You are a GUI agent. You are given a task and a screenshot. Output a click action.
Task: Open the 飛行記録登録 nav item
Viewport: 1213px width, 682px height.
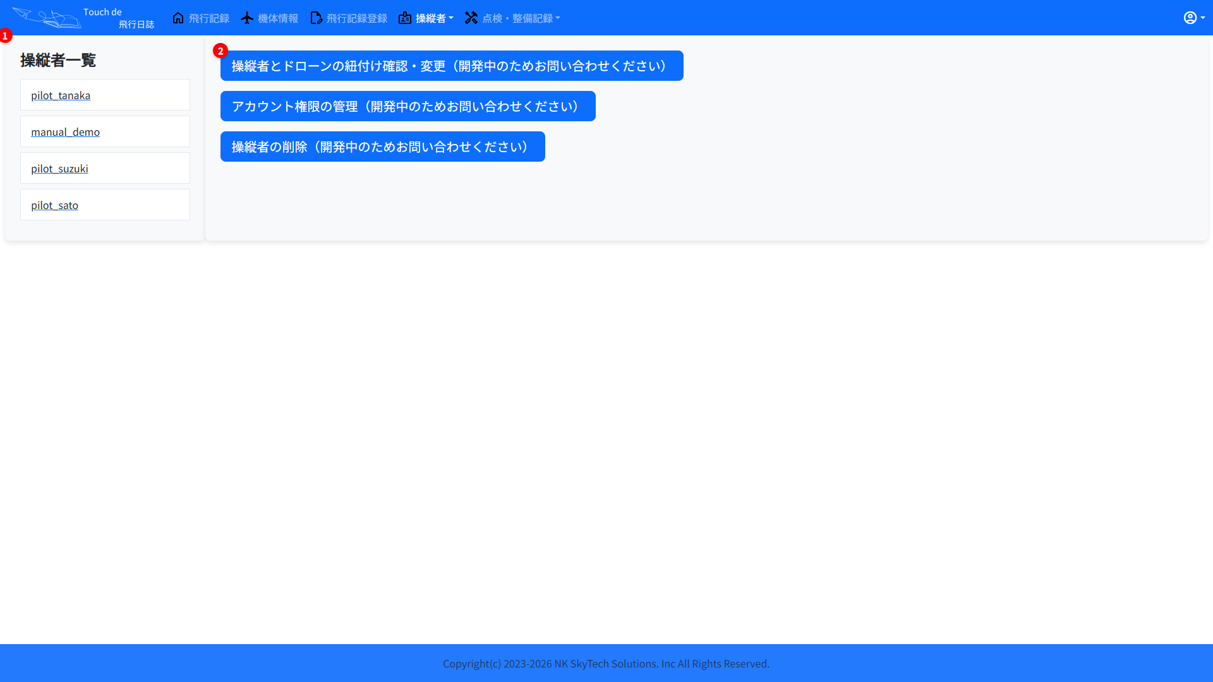point(356,18)
